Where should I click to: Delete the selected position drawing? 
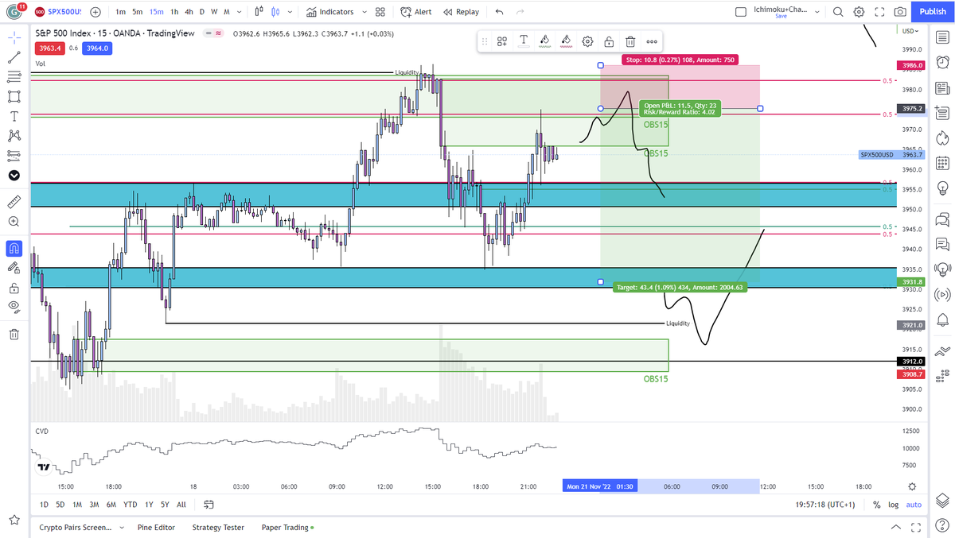(630, 41)
